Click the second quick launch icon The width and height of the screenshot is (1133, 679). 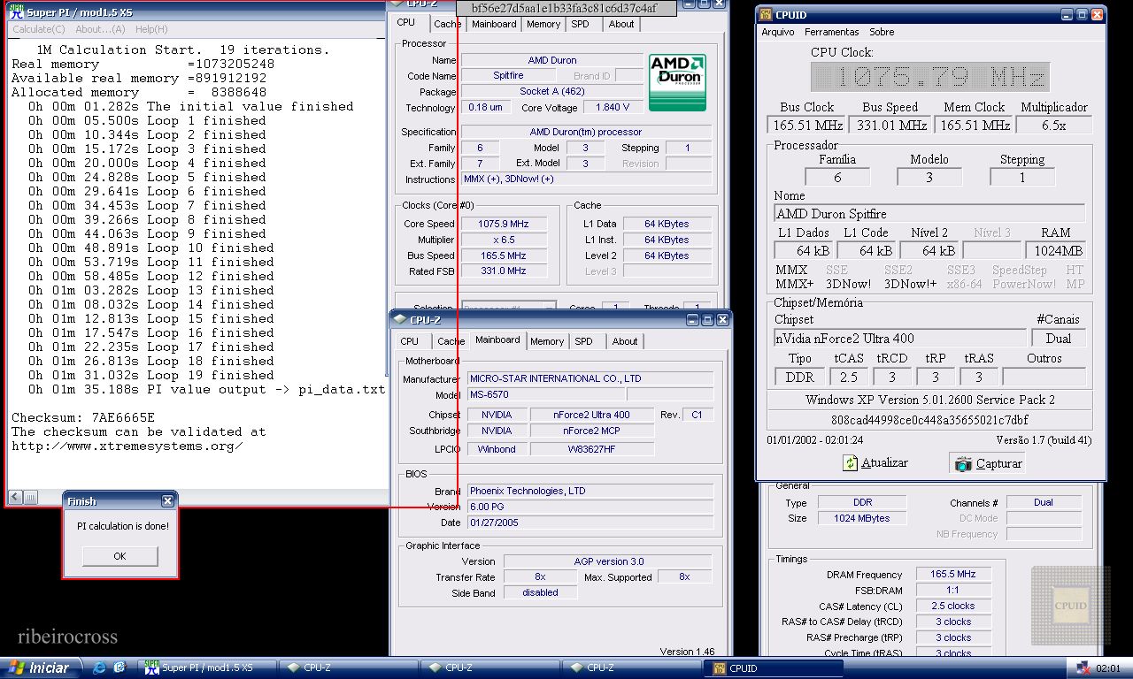click(x=119, y=668)
